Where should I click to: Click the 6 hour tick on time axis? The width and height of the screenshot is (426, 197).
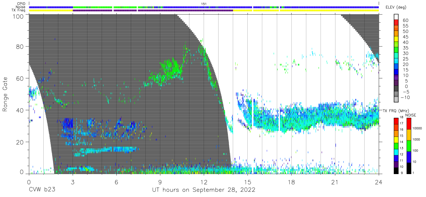pyautogui.click(x=116, y=182)
